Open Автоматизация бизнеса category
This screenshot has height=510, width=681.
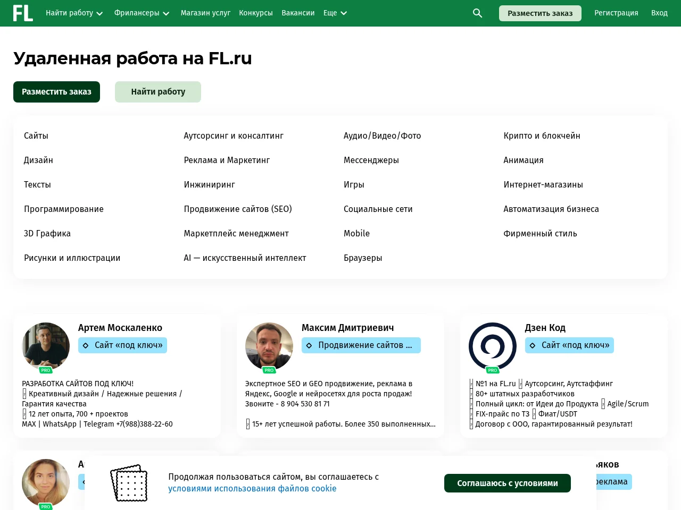[x=551, y=209]
